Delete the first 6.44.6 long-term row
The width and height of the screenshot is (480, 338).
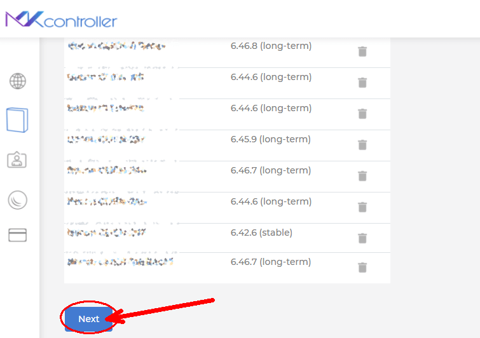(362, 83)
